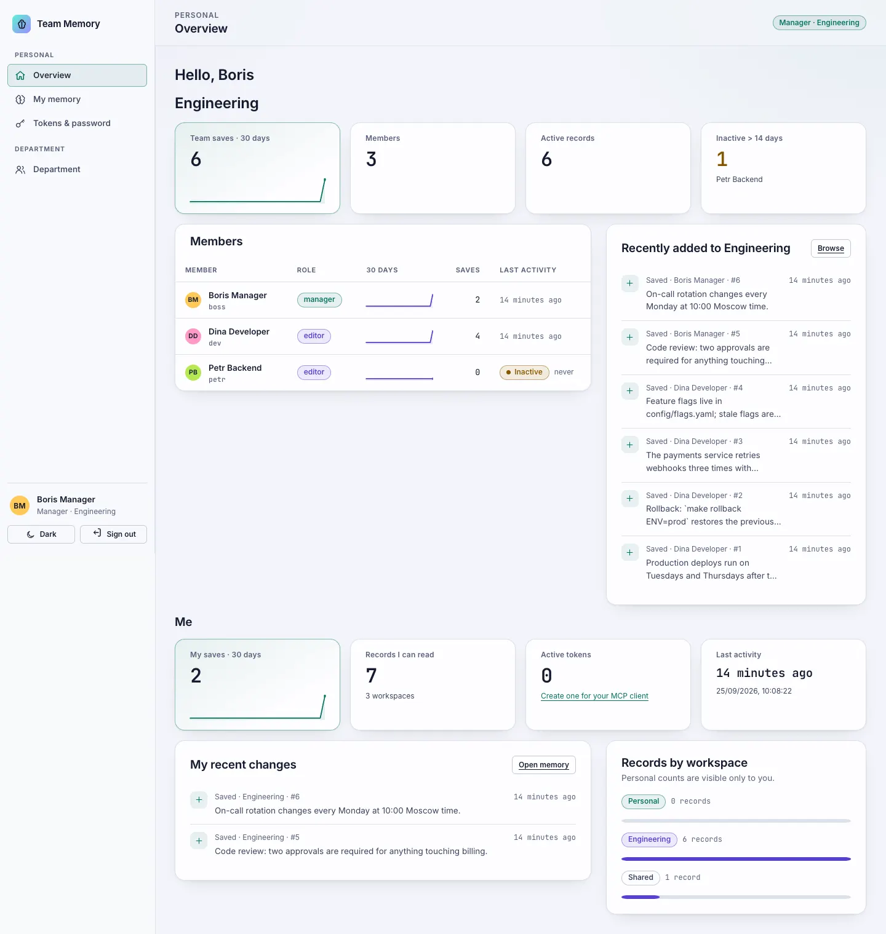886x934 pixels.
Task: Click the Tokens & password key icon
Action: (20, 124)
